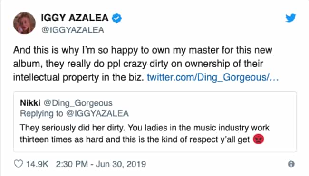Open Iggy Azalea's profile picture
The image size is (309, 176).
[24, 23]
